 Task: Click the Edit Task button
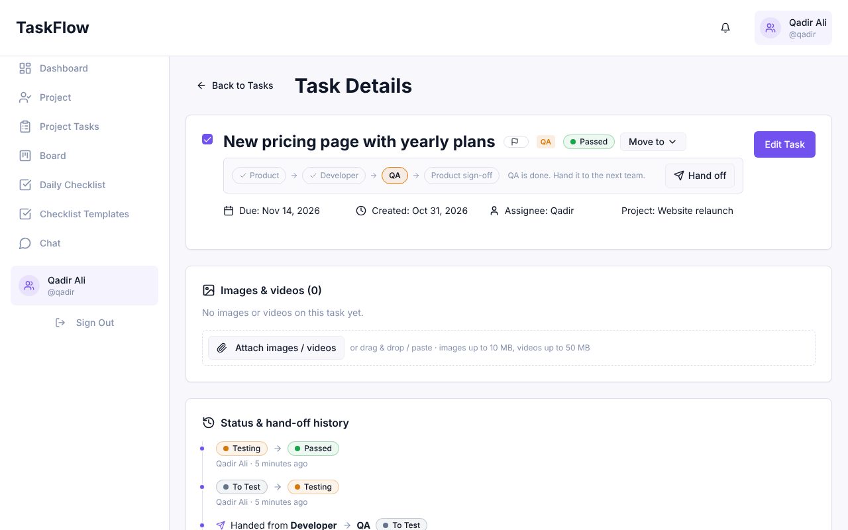784,144
